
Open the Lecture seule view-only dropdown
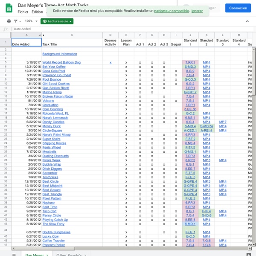(x=57, y=21)
